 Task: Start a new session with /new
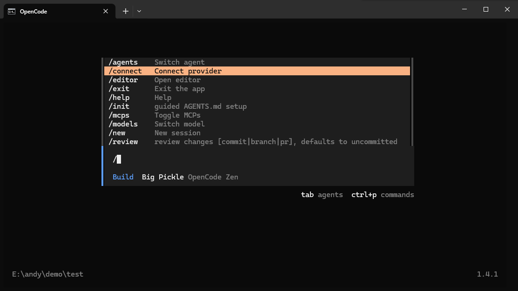coord(154,133)
